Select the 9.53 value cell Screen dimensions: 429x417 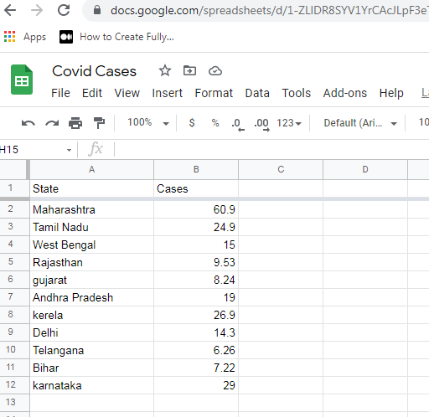(196, 262)
